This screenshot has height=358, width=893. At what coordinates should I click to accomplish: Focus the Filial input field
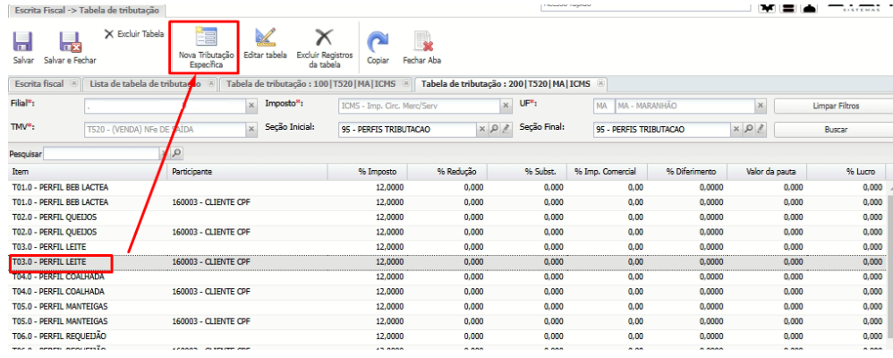click(x=166, y=106)
